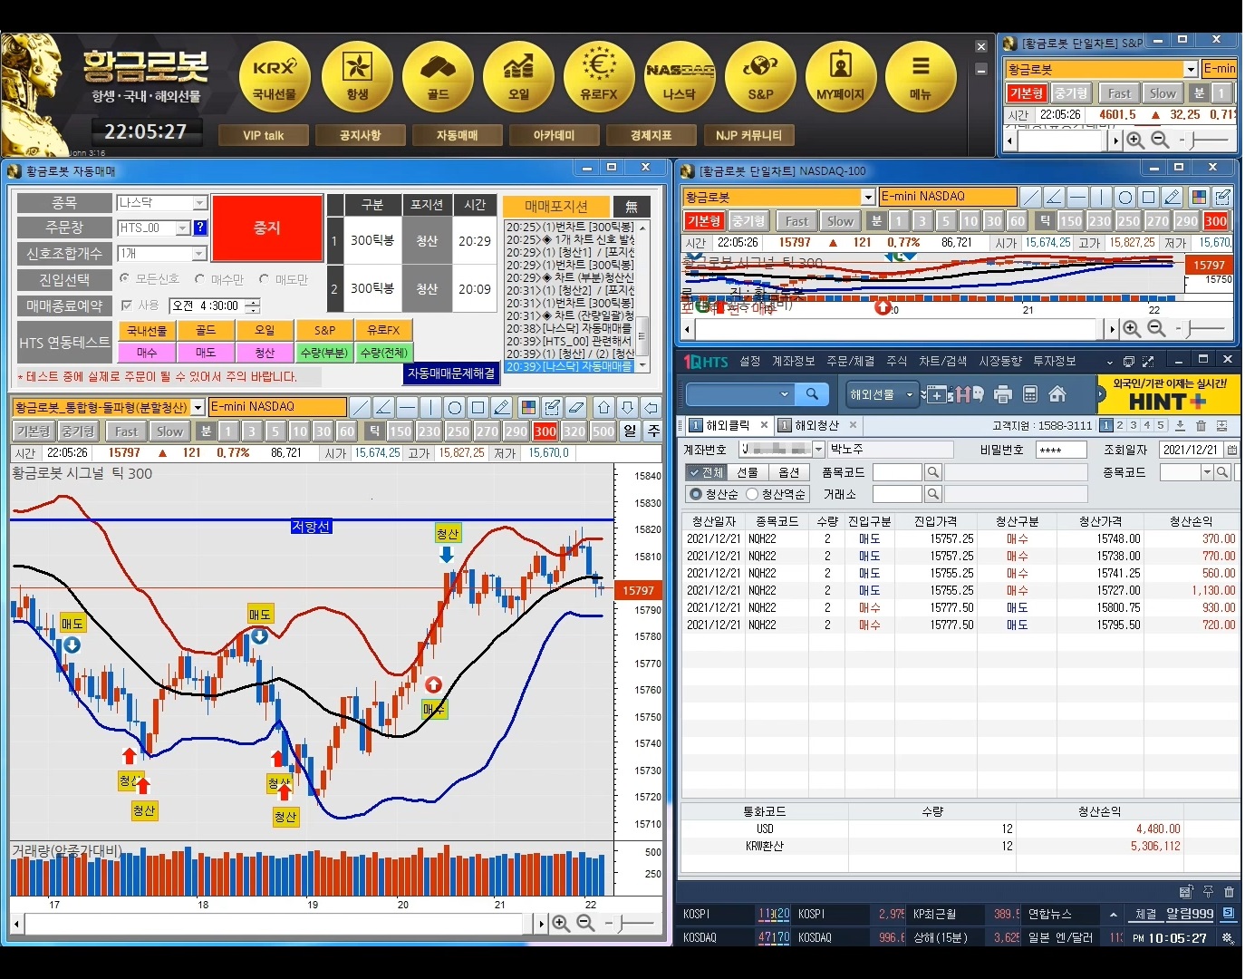This screenshot has width=1245, height=979.
Task: Open the 나스닥 (NASDAQ) round icon
Action: (x=679, y=76)
